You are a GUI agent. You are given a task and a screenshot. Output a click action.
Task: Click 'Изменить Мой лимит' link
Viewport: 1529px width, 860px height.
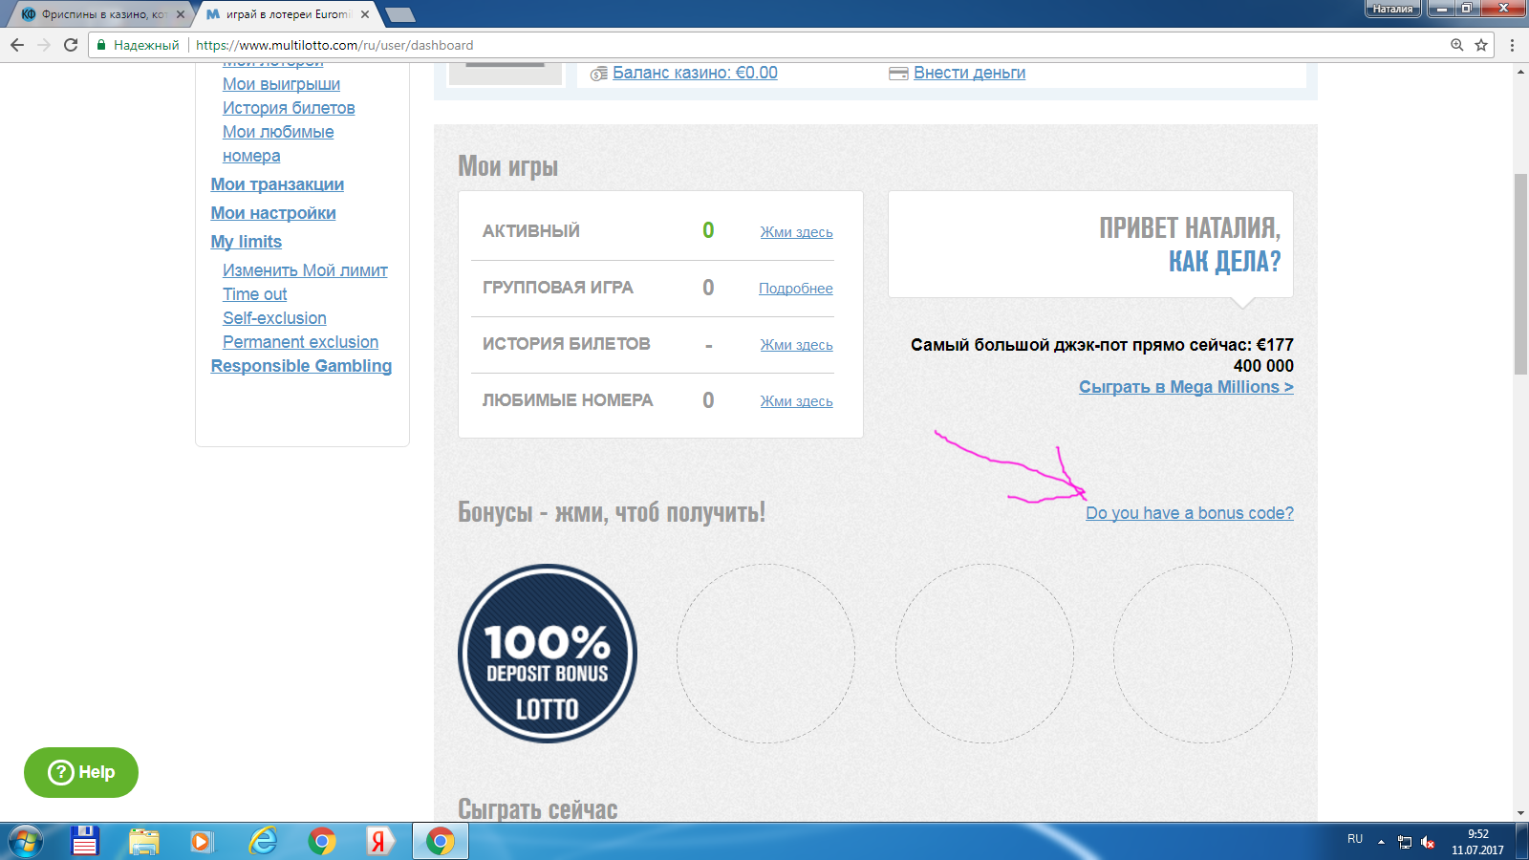tap(305, 270)
